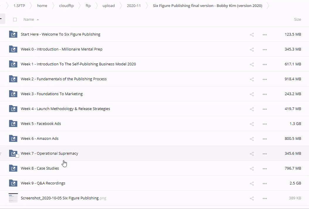
Task: Open more actions for Week 9 - Q&A Recordings
Action: click(264, 183)
